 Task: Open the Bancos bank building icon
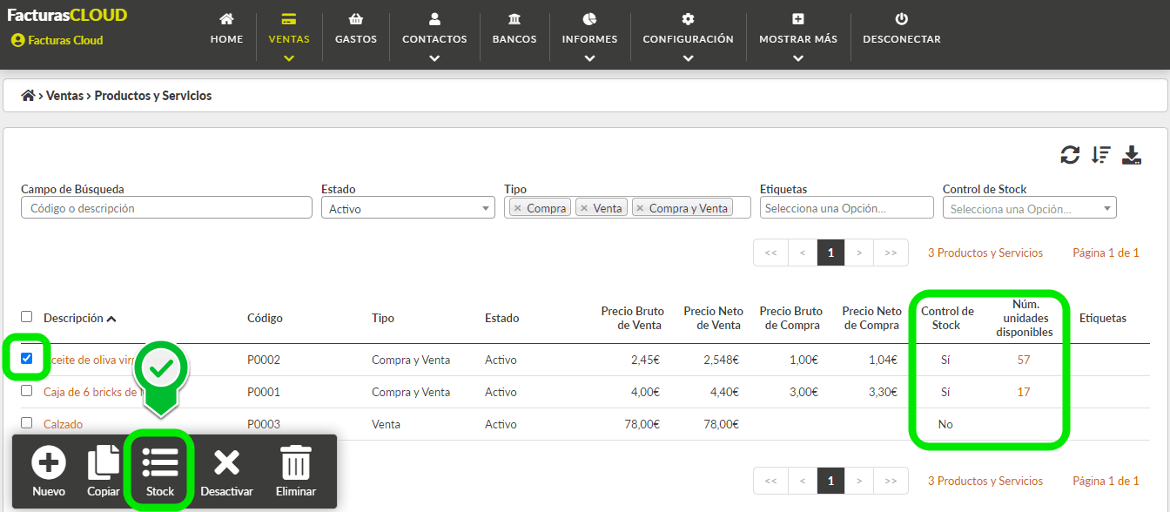click(514, 19)
